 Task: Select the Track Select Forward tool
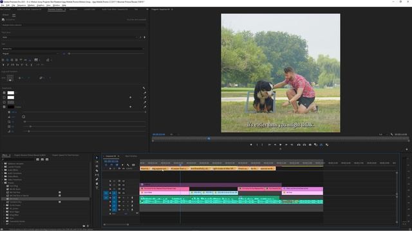coord(97,162)
